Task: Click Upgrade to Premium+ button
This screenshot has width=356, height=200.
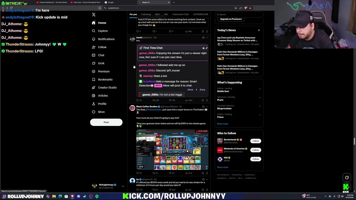Action: [x=231, y=19]
